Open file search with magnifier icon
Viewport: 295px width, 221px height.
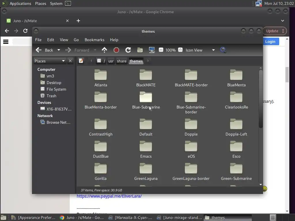(x=223, y=50)
